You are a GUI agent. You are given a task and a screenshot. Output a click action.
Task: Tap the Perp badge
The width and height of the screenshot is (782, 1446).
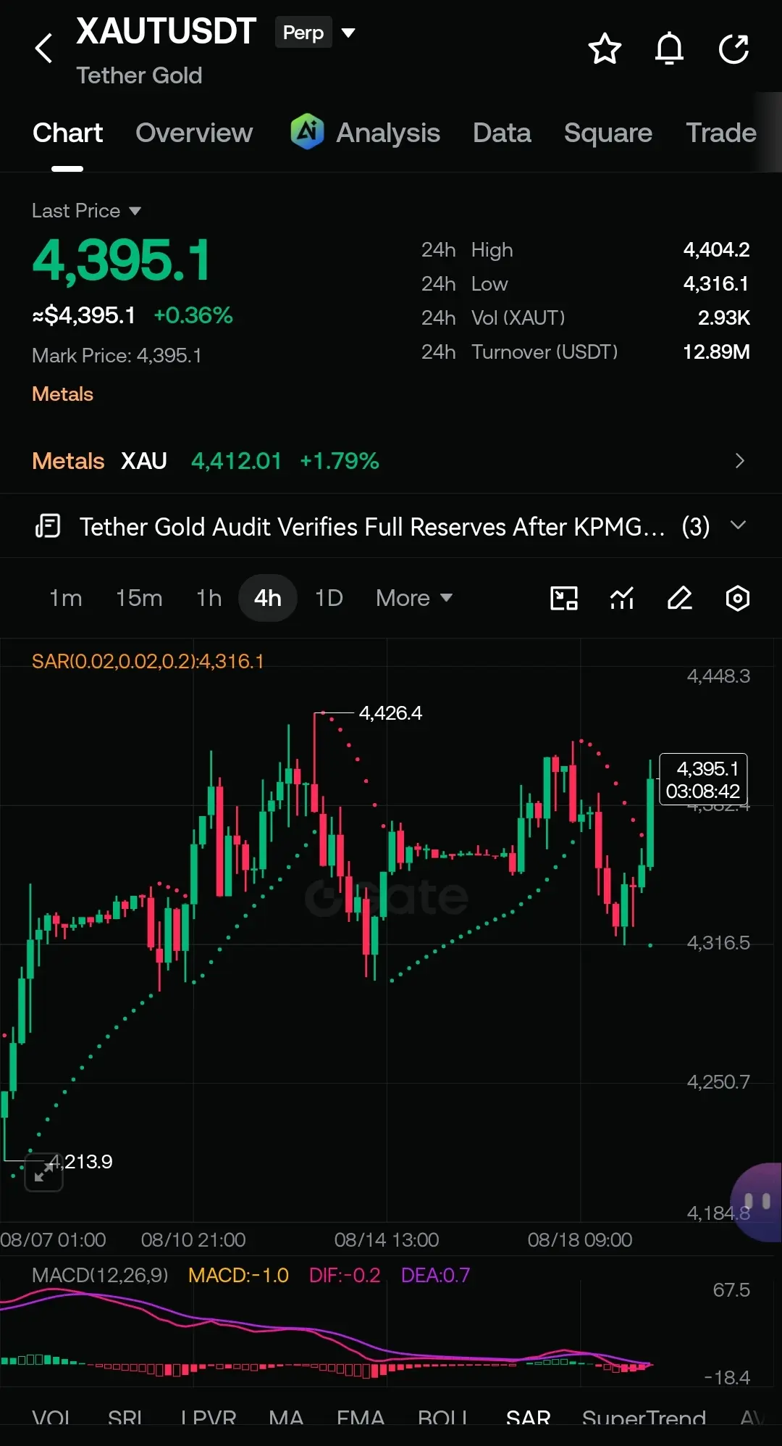pos(303,33)
